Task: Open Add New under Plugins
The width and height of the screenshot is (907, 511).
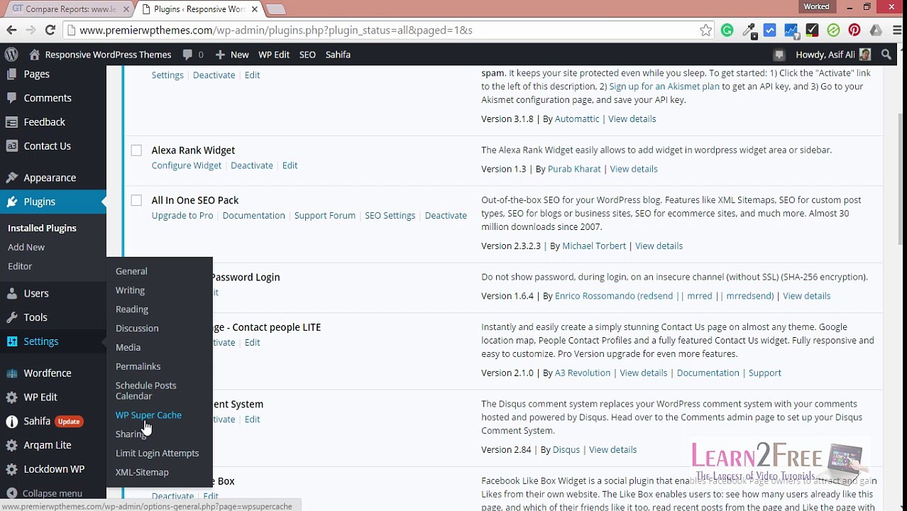Action: pos(26,247)
